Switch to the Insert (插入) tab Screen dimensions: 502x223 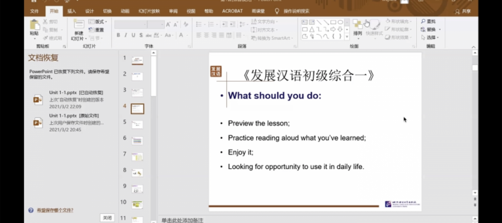pyautogui.click(x=72, y=11)
